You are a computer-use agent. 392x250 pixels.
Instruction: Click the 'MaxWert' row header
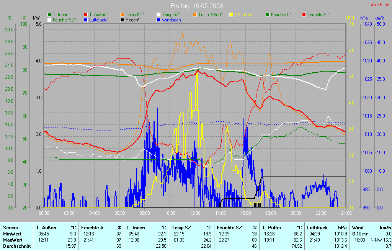click(x=13, y=240)
